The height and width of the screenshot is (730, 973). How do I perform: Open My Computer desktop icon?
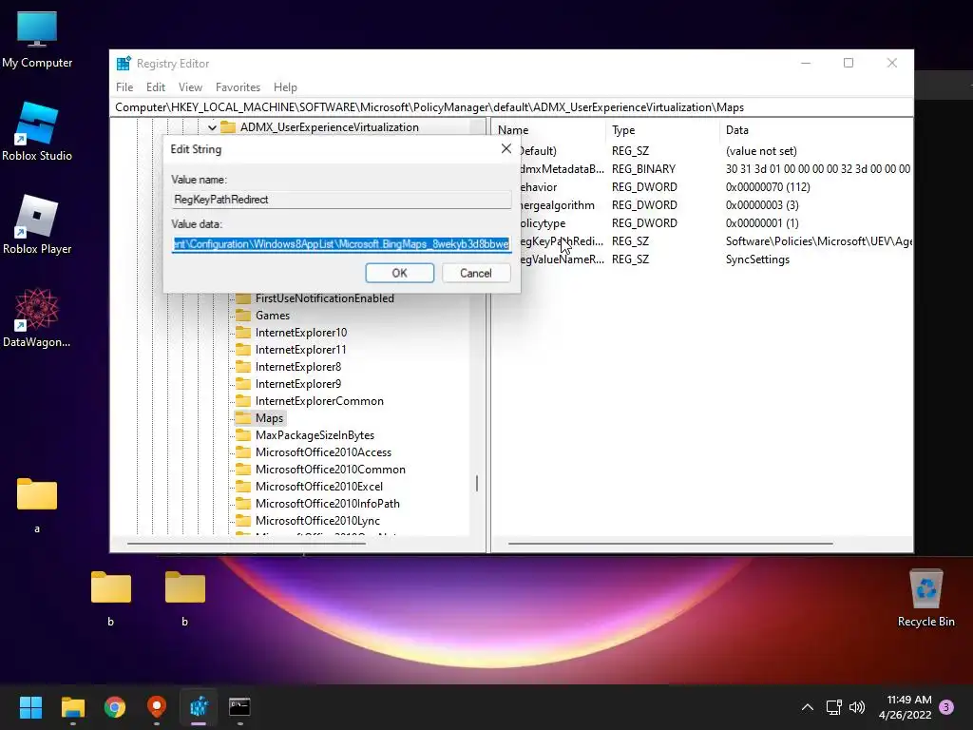point(37,38)
